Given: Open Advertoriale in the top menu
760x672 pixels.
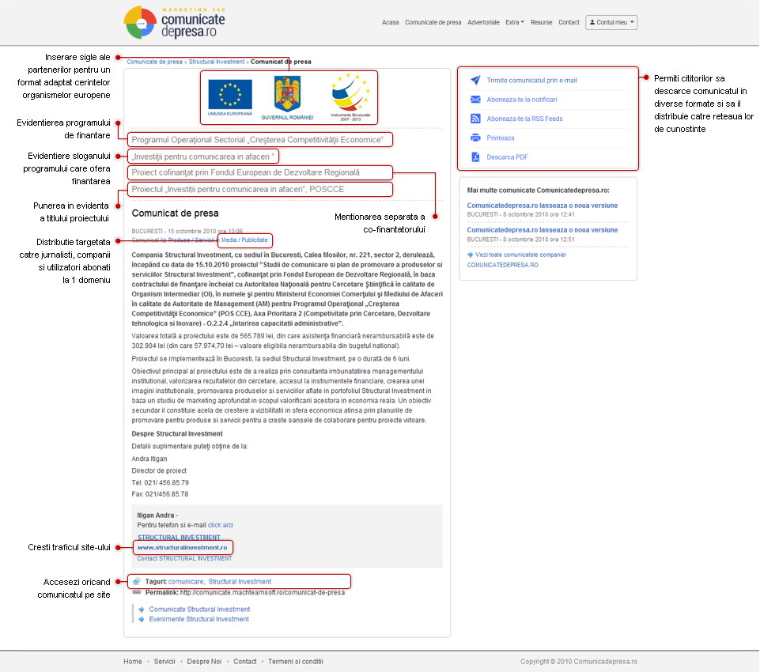Looking at the screenshot, I should pos(483,22).
